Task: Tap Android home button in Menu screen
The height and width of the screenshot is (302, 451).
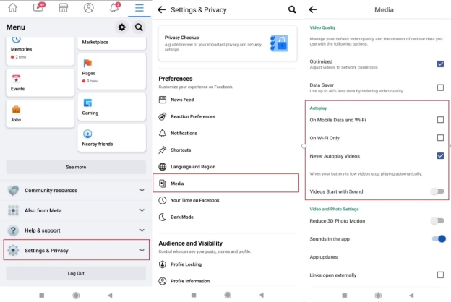Action: (76, 295)
